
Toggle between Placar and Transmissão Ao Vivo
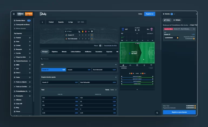pyautogui.click(x=100, y=46)
